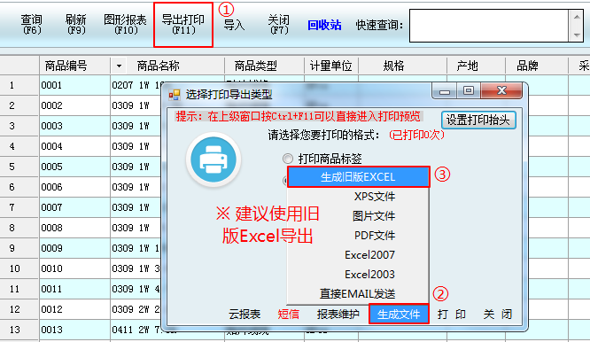The height and width of the screenshot is (342, 590).
Task: Select PDF文件 in the export menu
Action: (x=358, y=236)
